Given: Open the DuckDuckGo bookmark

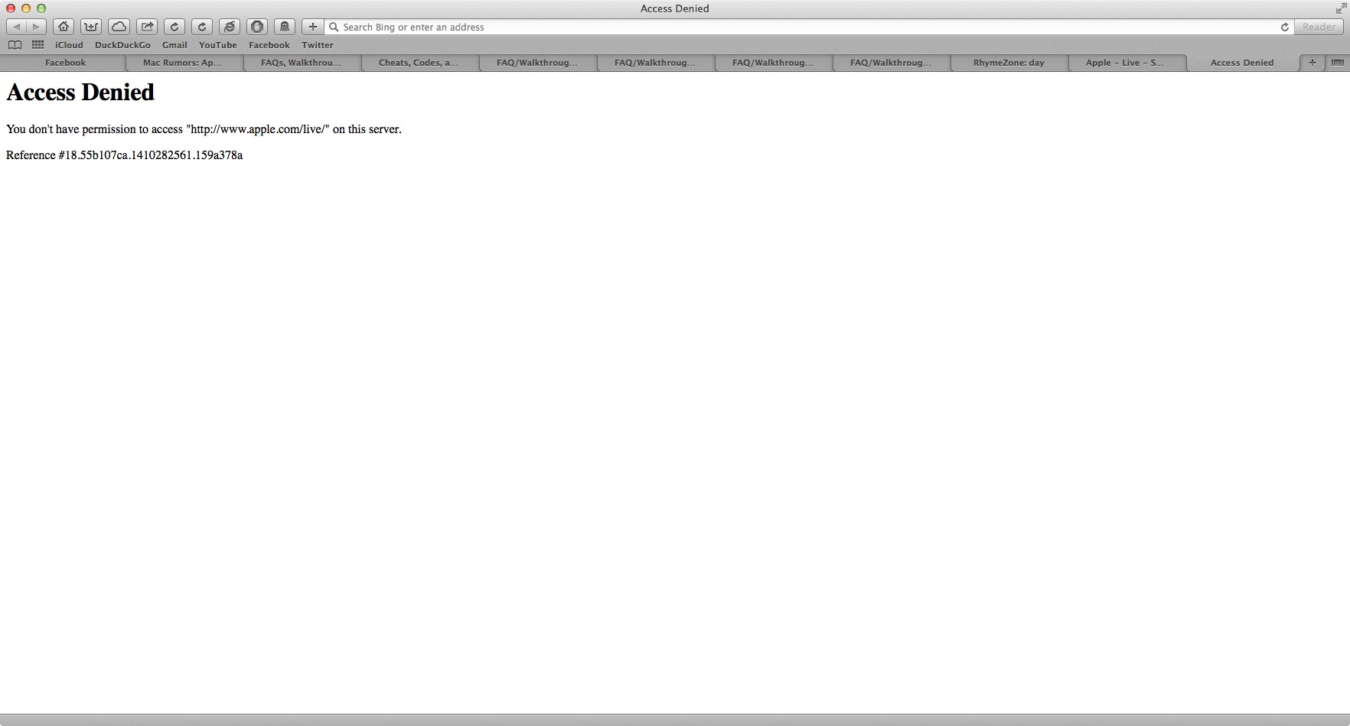Looking at the screenshot, I should pyautogui.click(x=122, y=45).
